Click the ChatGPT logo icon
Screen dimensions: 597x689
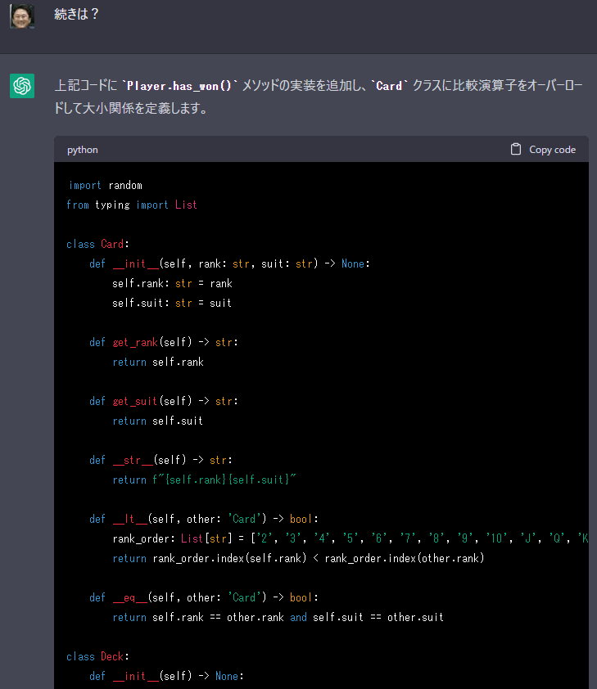pyautogui.click(x=22, y=86)
